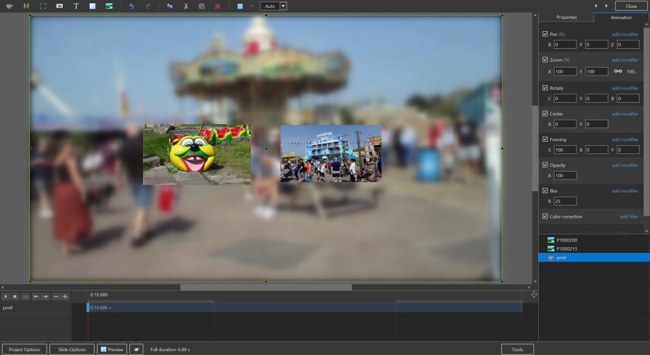Open Slide Options
The width and height of the screenshot is (650, 355).
[x=71, y=349]
